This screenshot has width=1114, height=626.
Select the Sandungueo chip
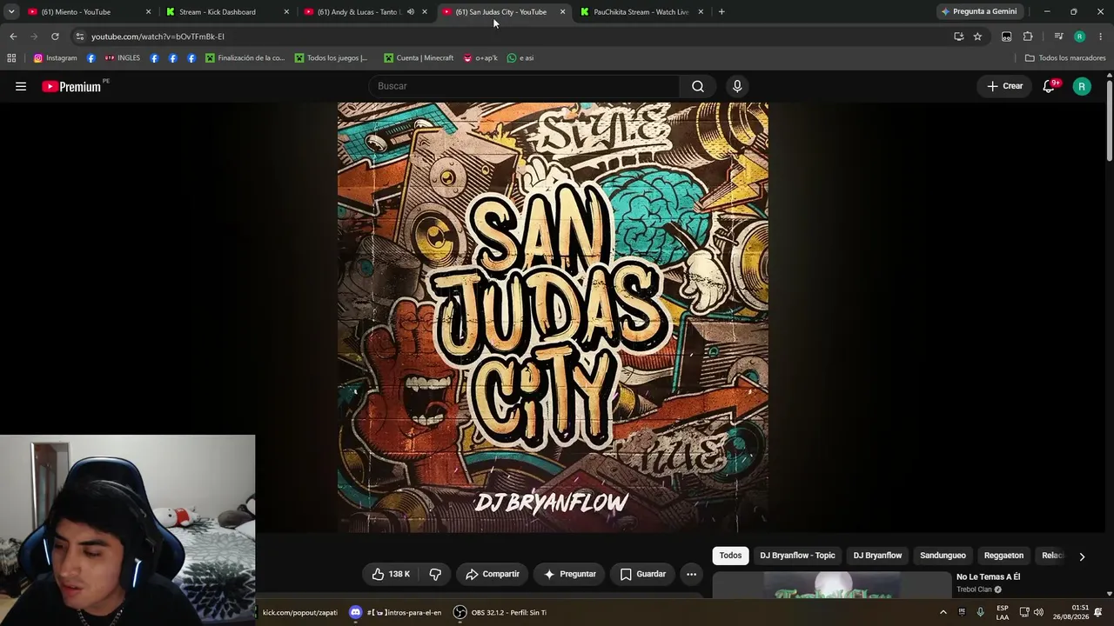pyautogui.click(x=943, y=556)
